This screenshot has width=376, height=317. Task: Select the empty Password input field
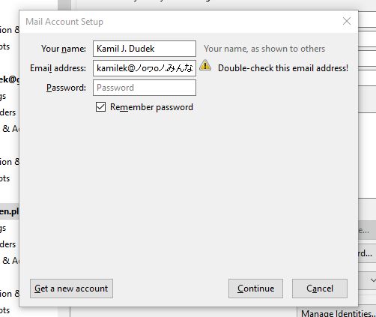click(x=145, y=88)
